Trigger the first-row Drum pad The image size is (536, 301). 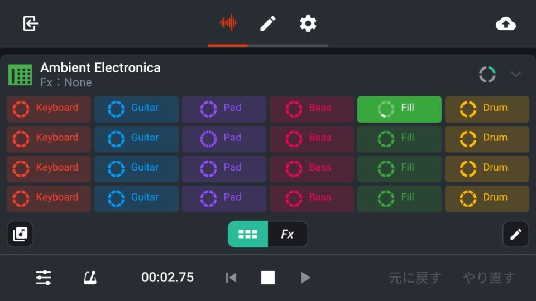click(487, 109)
